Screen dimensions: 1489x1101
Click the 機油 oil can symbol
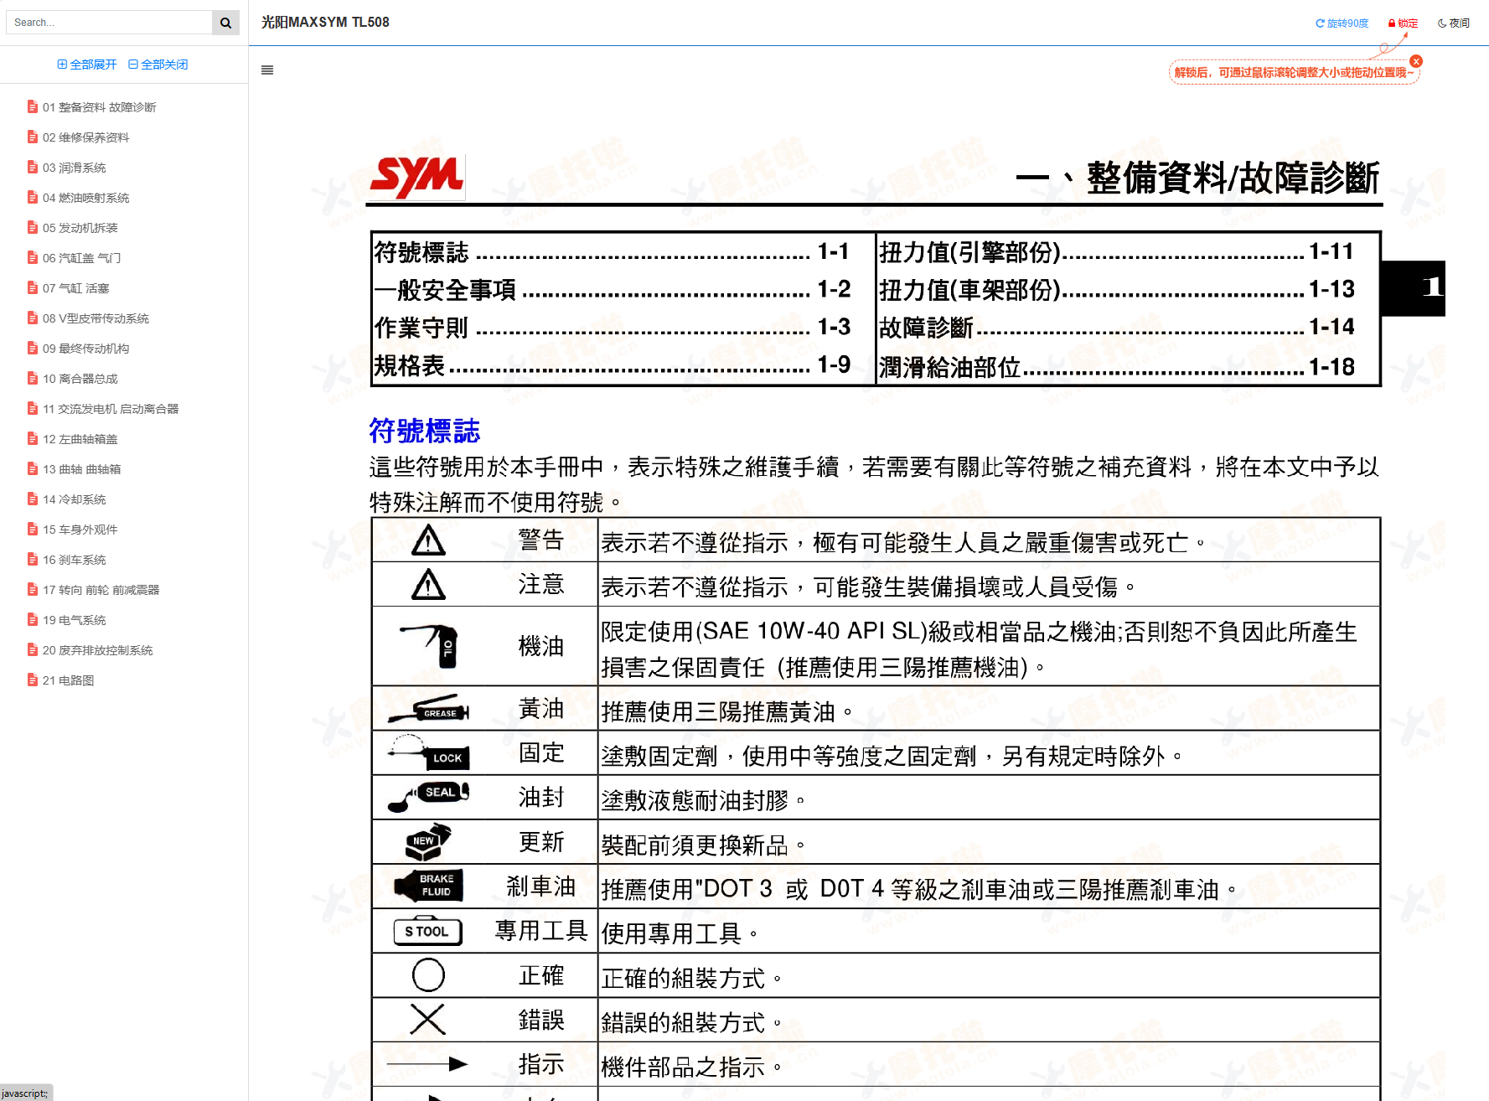pyautogui.click(x=430, y=646)
